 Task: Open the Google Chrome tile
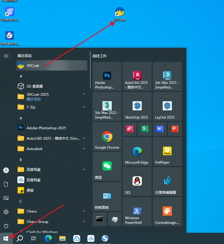107,136
